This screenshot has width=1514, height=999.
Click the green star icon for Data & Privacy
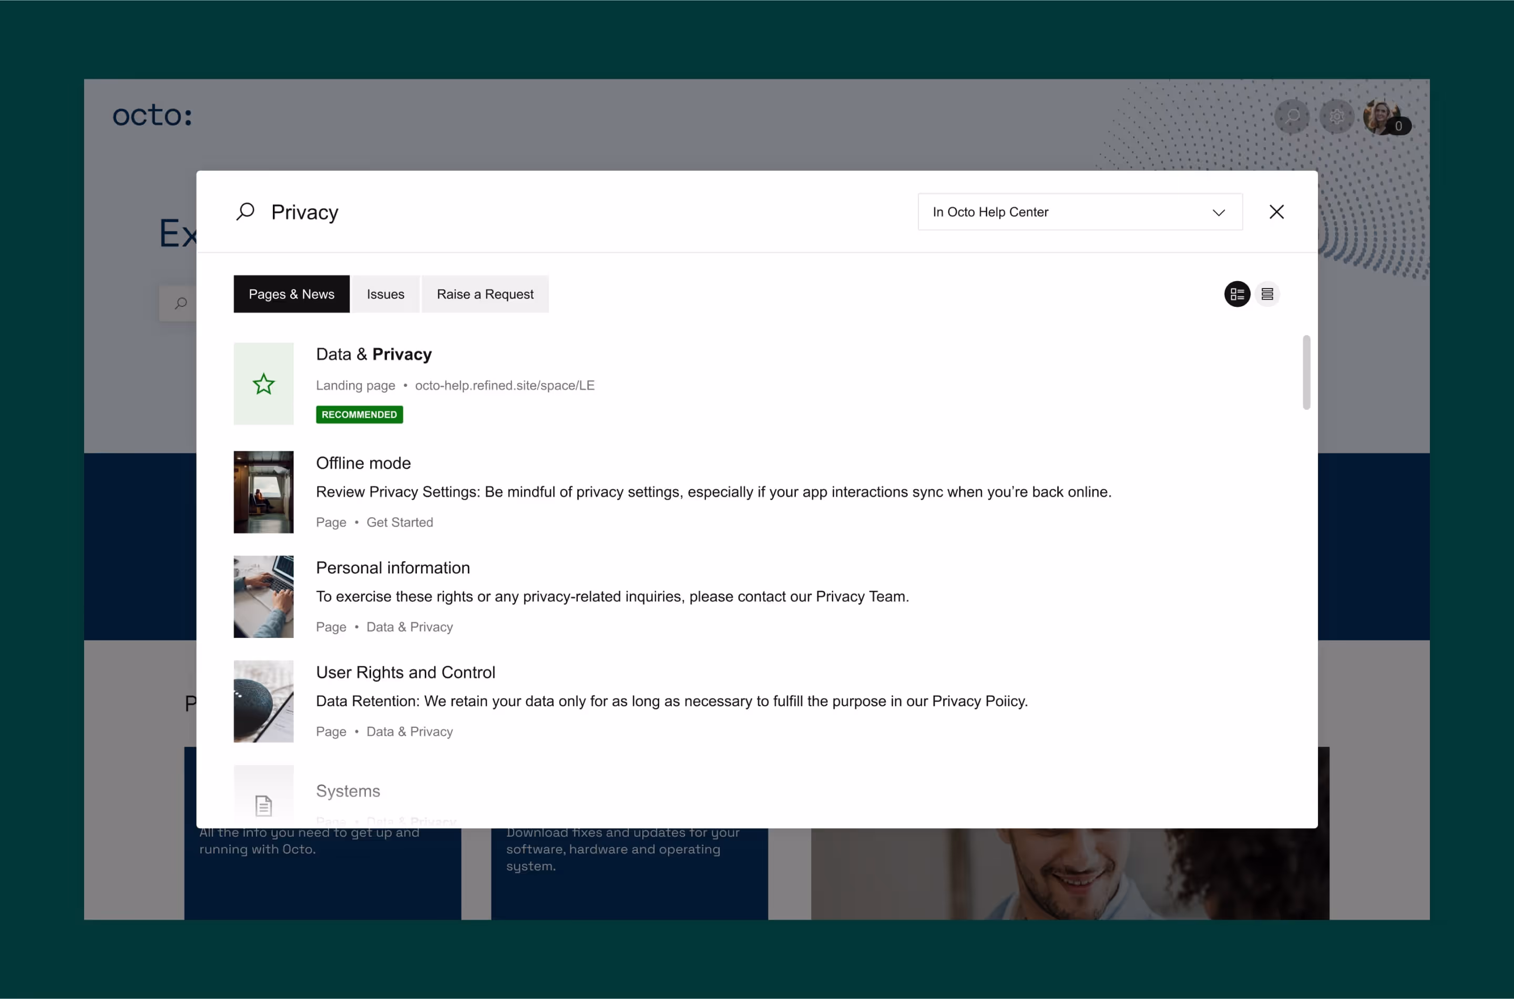pos(263,384)
